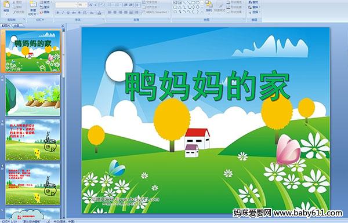
Task: Open the Change Case (Aa) dropdown
Action: (x=92, y=13)
